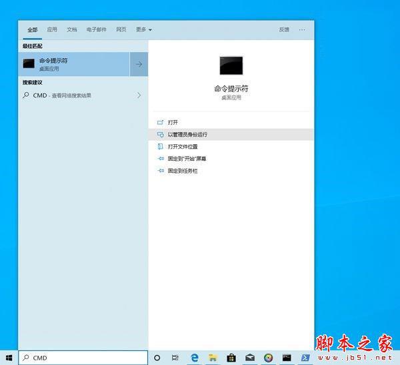Open the colorful circle app on taskbar
Image resolution: width=400 pixels, height=365 pixels.
268,358
